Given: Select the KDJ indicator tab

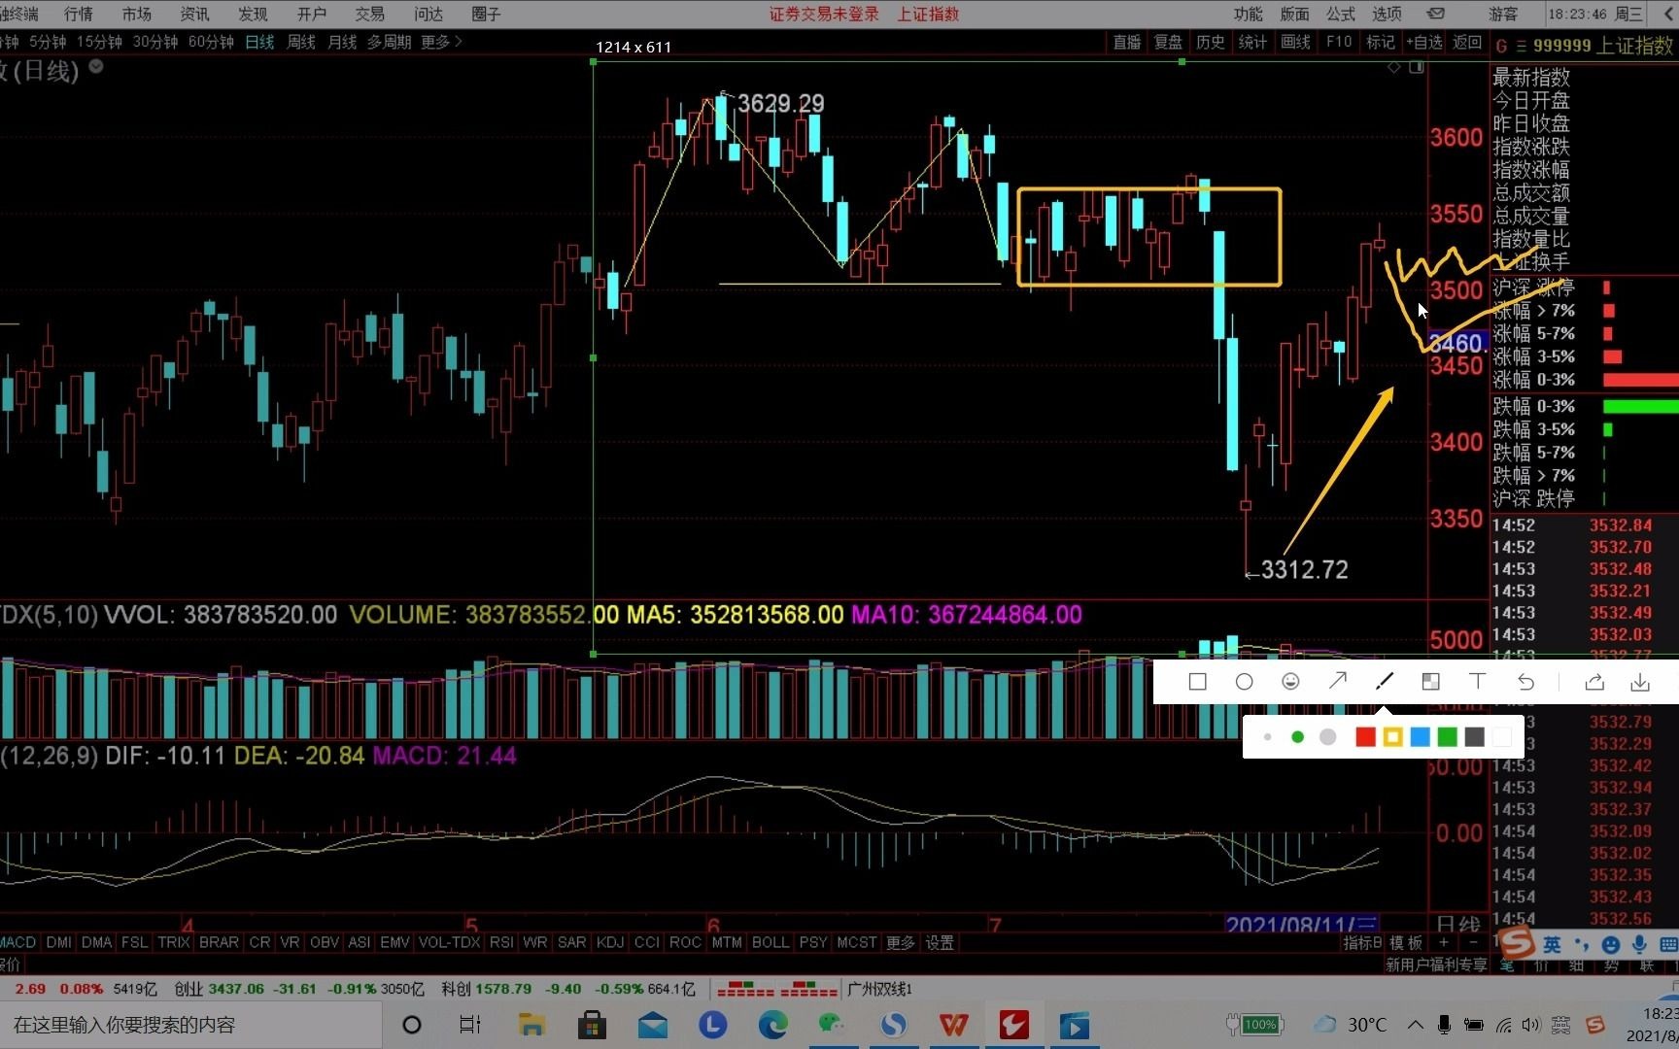Looking at the screenshot, I should [x=610, y=942].
